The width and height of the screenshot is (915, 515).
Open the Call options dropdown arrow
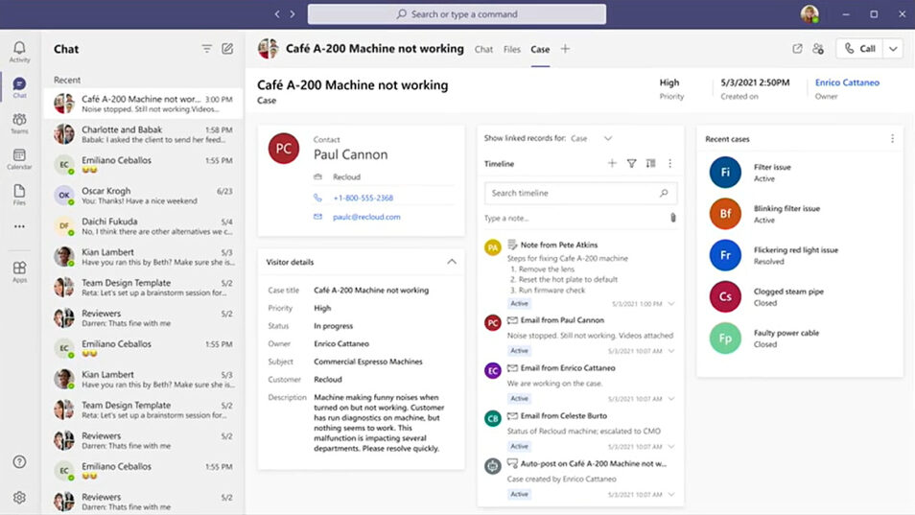click(x=893, y=49)
